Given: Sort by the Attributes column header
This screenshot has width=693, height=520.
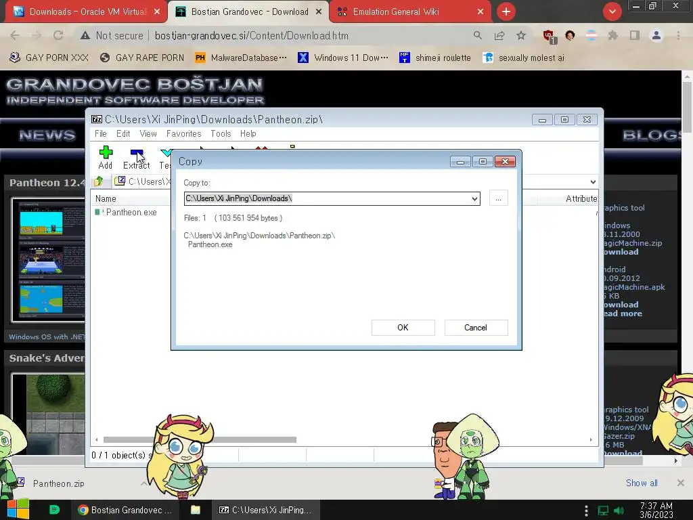Looking at the screenshot, I should 581,199.
